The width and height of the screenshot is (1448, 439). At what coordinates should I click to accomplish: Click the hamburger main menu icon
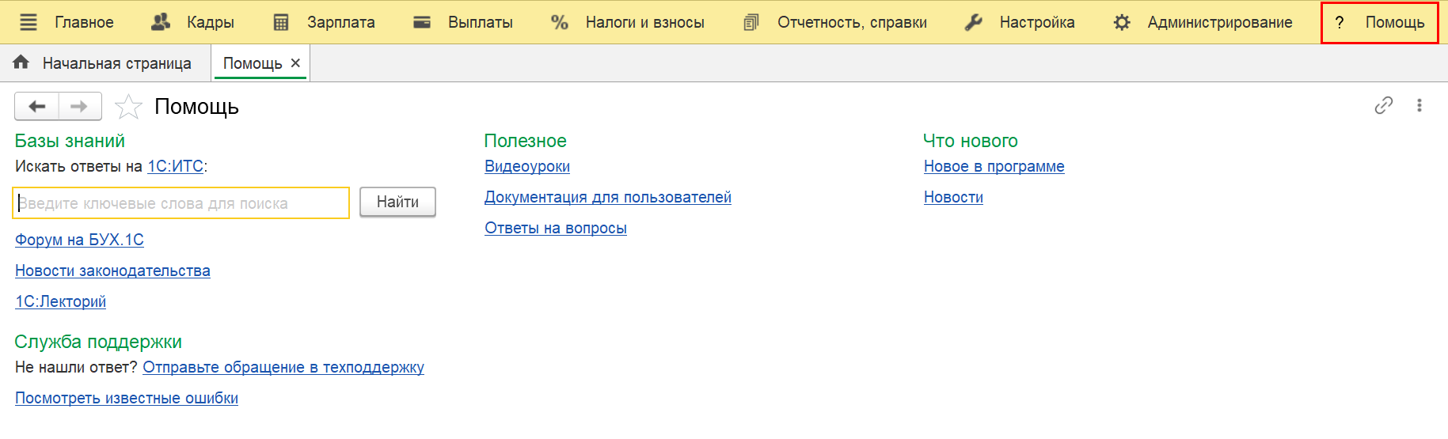(x=29, y=22)
